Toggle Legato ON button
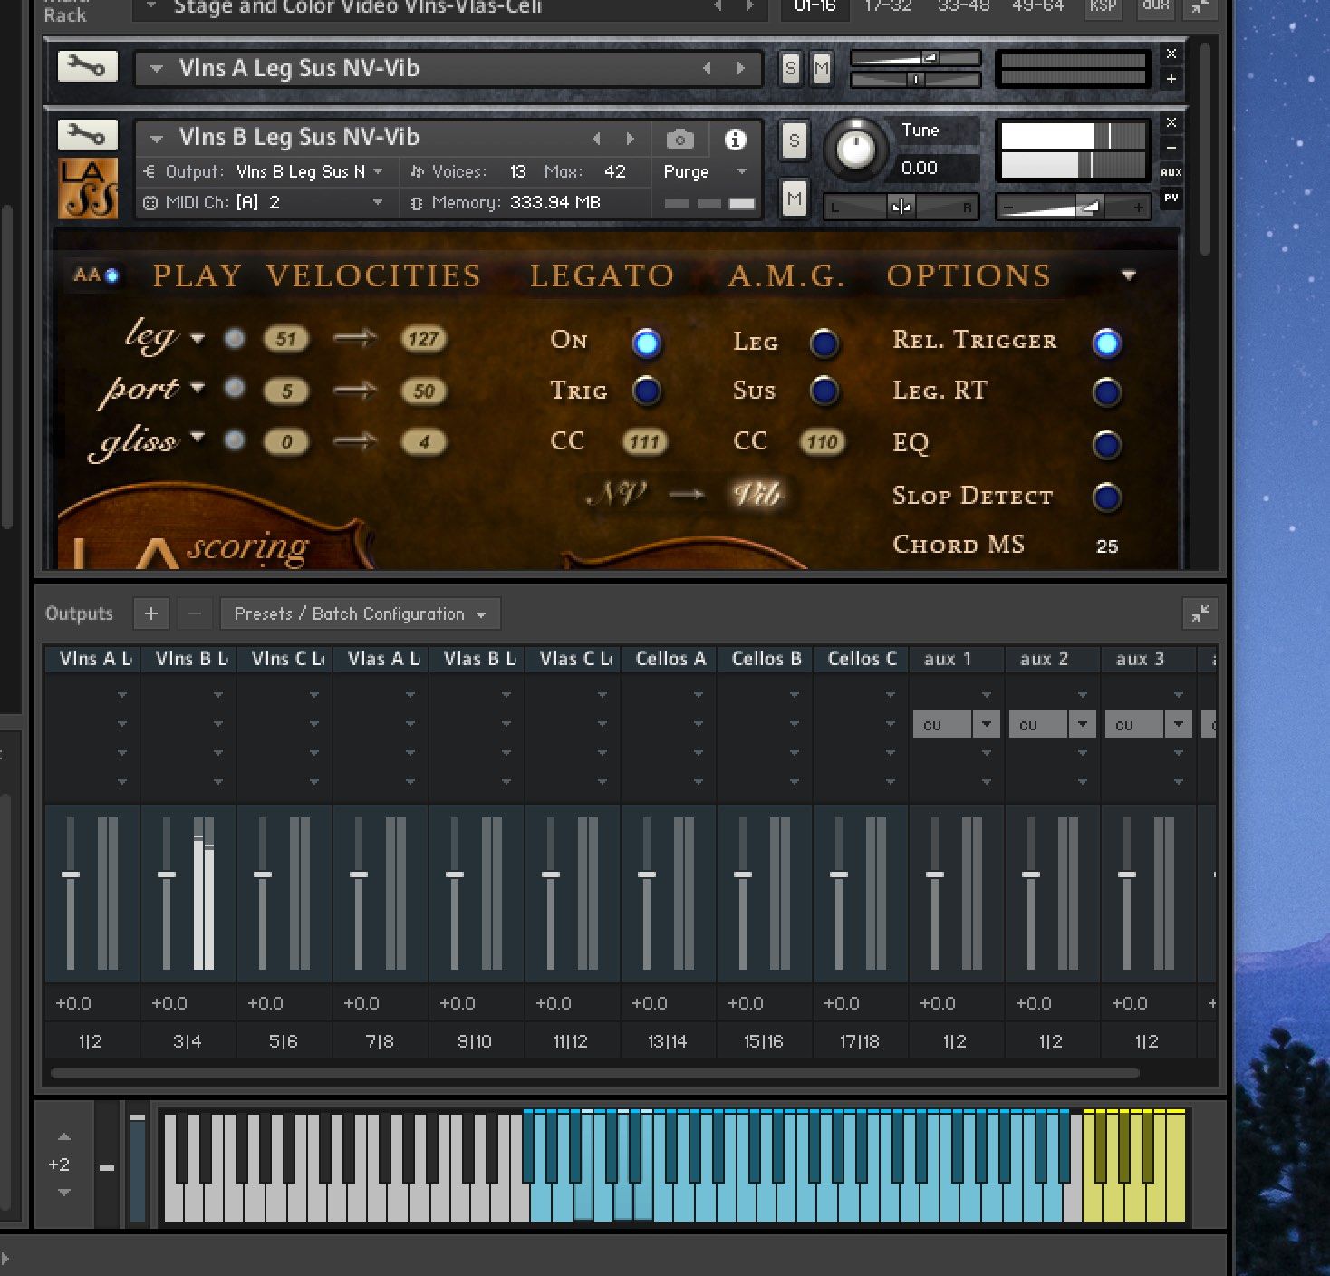1330x1276 pixels. click(646, 343)
